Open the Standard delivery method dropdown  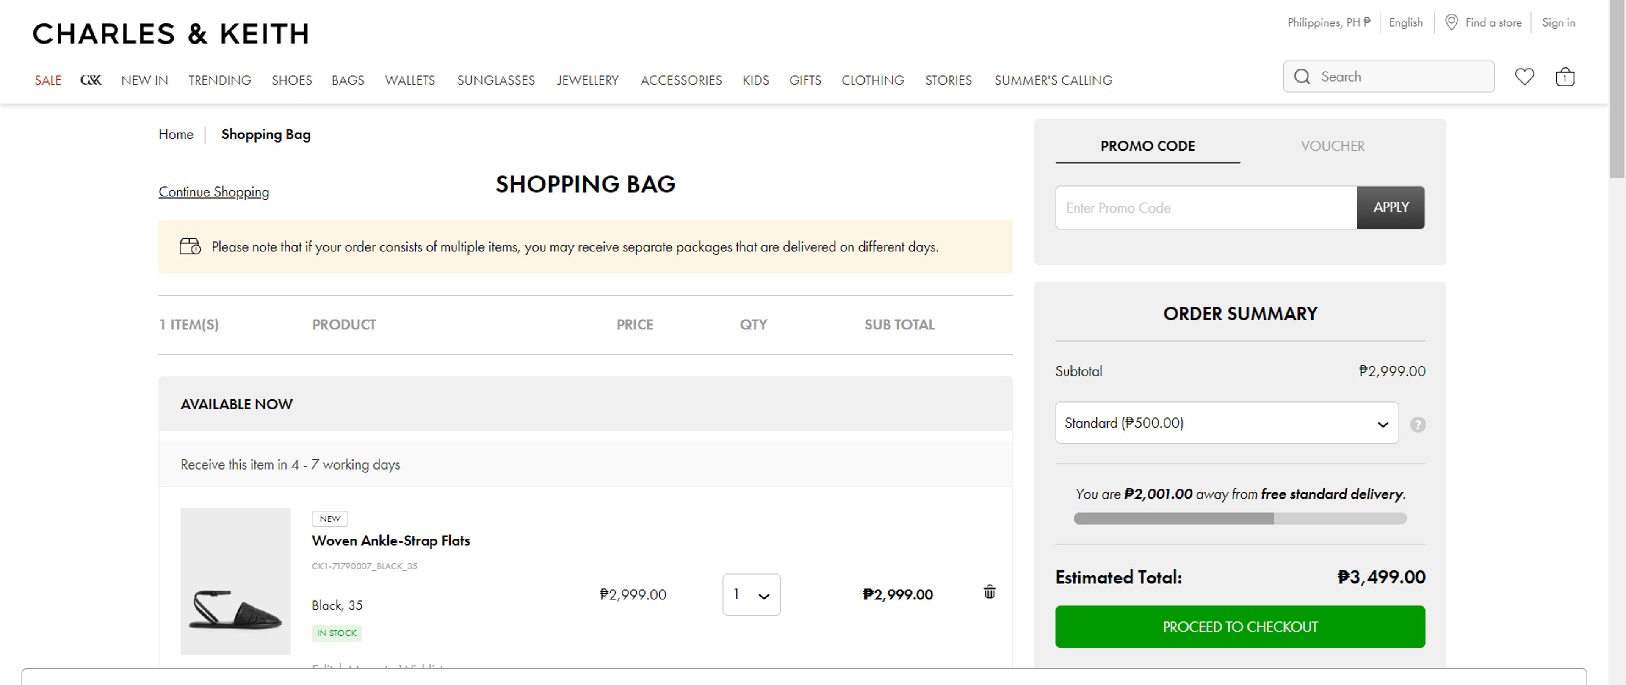coord(1226,423)
